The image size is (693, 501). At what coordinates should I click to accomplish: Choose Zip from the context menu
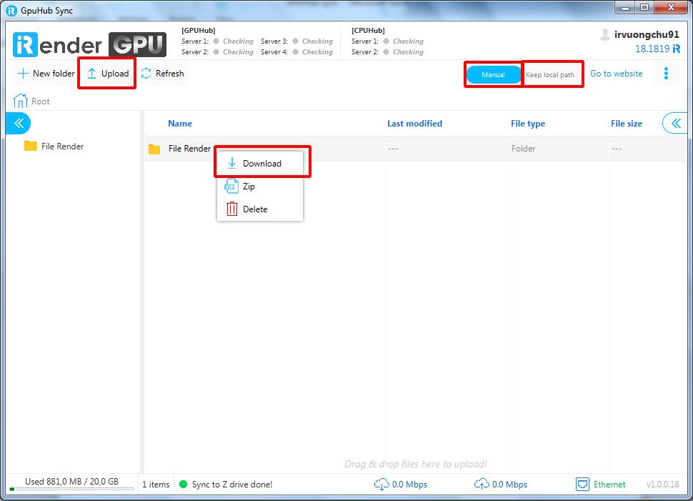tap(248, 187)
